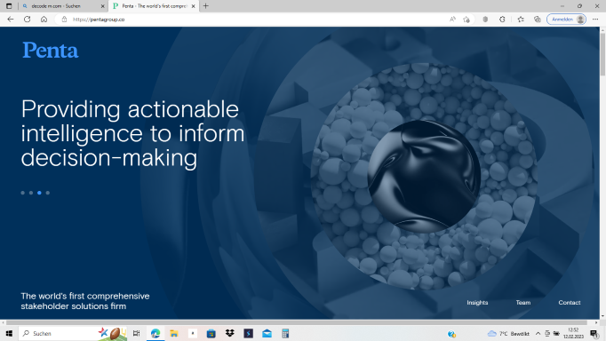This screenshot has width=606, height=341.
Task: Open Task View on the taskbar
Action: coord(137,333)
